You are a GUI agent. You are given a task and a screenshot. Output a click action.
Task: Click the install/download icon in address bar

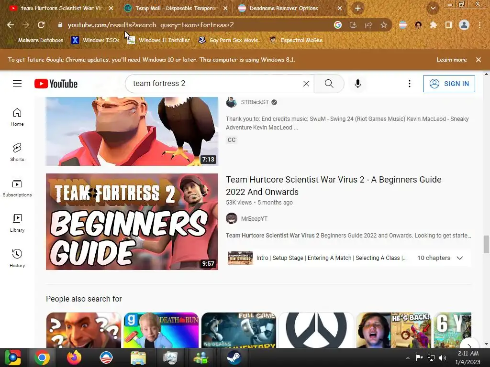click(353, 25)
